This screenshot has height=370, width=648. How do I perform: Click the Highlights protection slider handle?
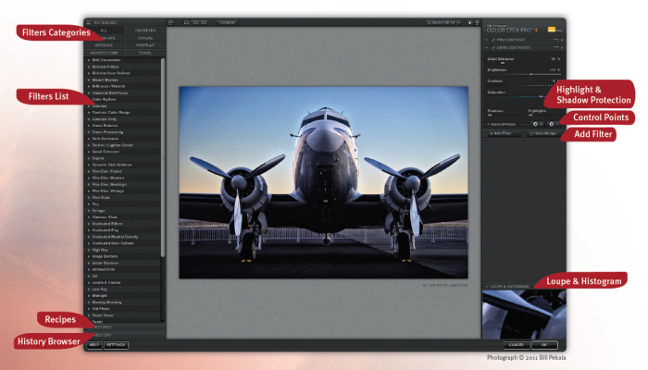click(x=530, y=116)
